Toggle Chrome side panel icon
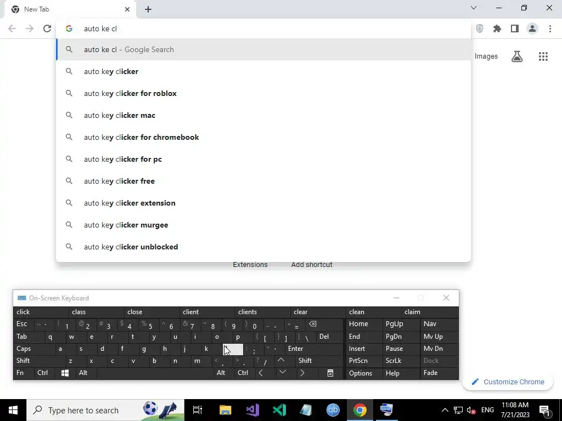 point(515,29)
